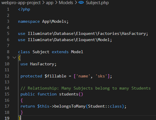The width and height of the screenshot is (156, 120).
Task: Click the 'sks' string literal
Action: tap(101, 76)
